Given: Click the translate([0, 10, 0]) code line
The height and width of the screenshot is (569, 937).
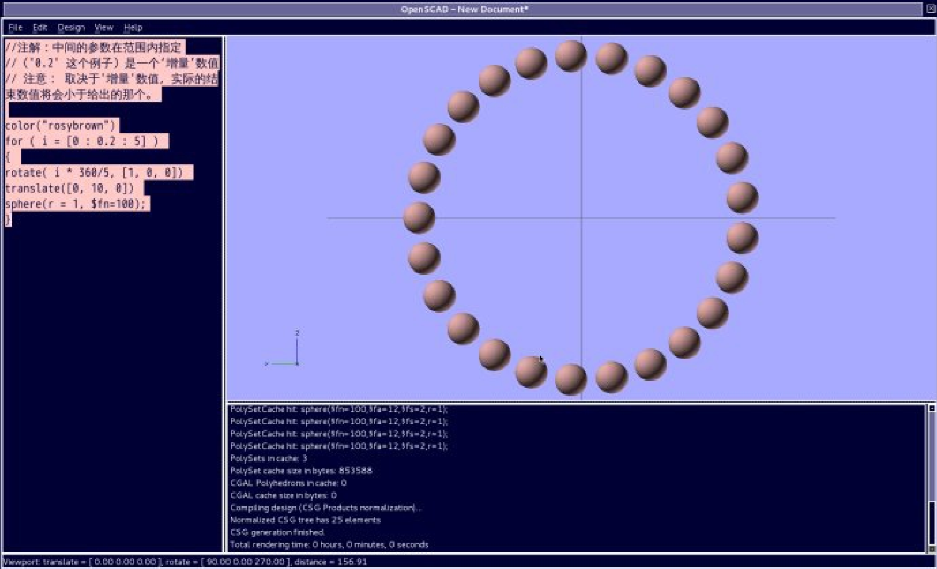Looking at the screenshot, I should pos(70,188).
